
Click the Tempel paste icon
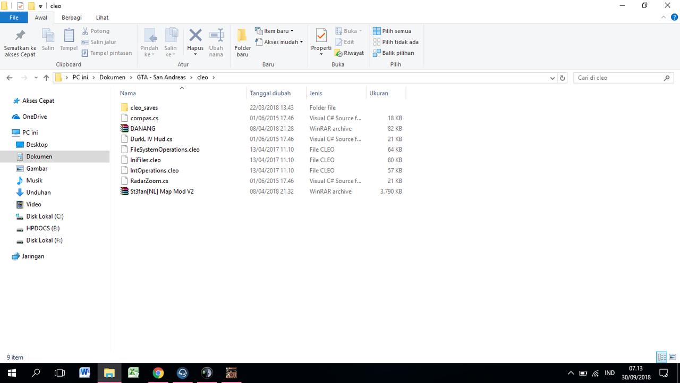(69, 36)
